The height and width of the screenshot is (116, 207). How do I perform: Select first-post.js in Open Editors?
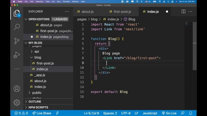(x=48, y=31)
